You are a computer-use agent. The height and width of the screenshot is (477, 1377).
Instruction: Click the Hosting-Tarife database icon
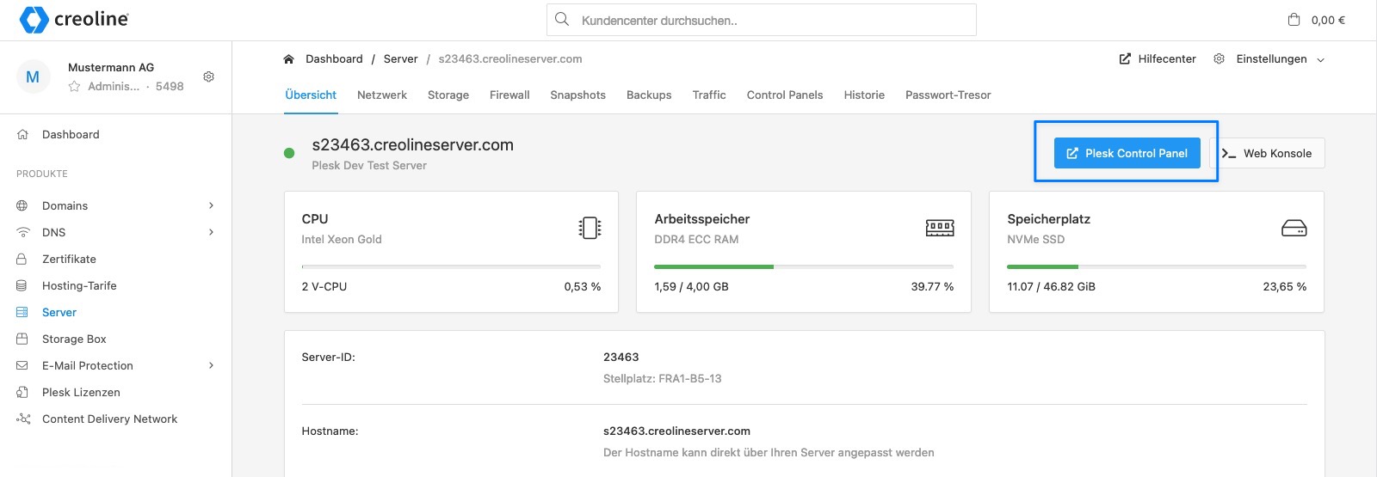click(x=22, y=285)
